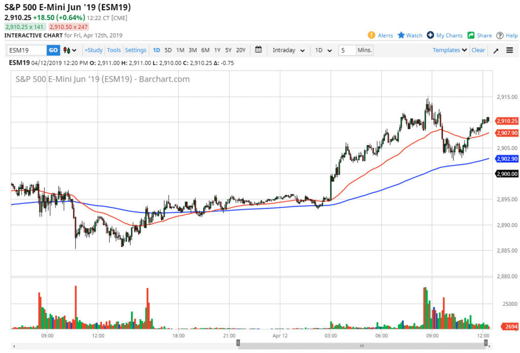The image size is (520, 353).
Task: Click the Alerts bell icon
Action: pos(371,36)
